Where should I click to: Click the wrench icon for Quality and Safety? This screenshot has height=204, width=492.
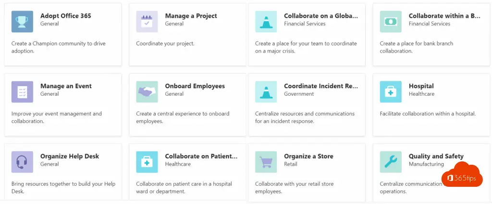(x=391, y=162)
